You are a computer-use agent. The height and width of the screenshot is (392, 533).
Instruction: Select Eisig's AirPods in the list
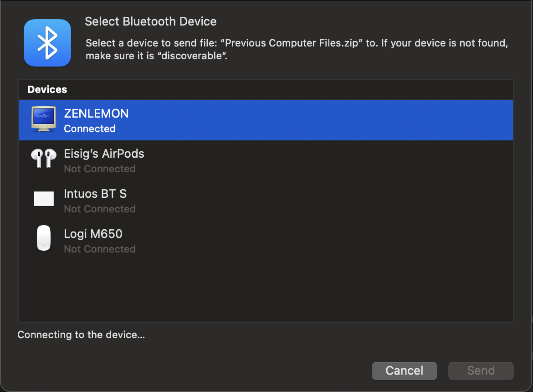coord(104,154)
